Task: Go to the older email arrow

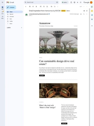Action: coord(87,7)
